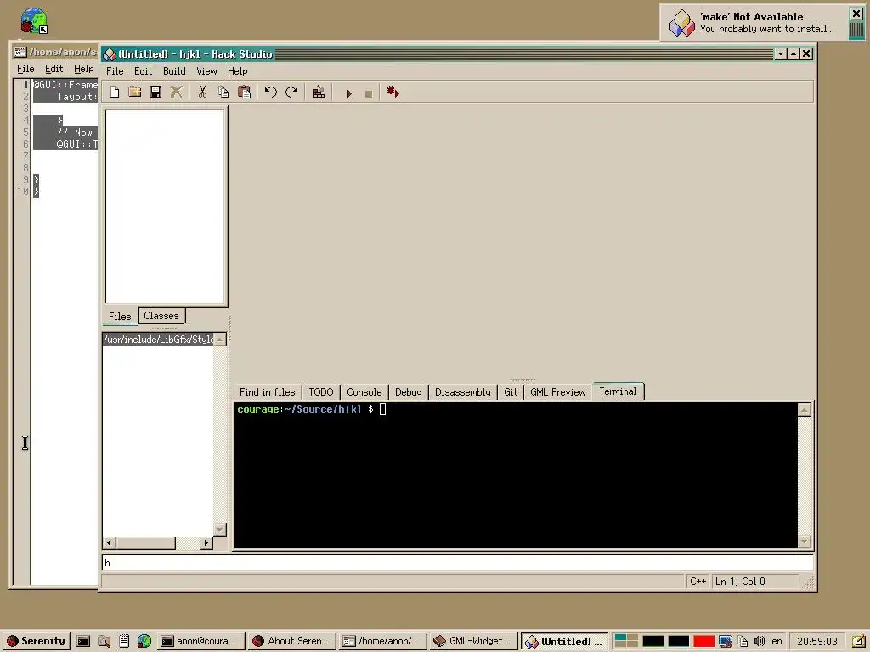Open the File menu in the background editor window
Image resolution: width=870 pixels, height=652 pixels.
25,69
